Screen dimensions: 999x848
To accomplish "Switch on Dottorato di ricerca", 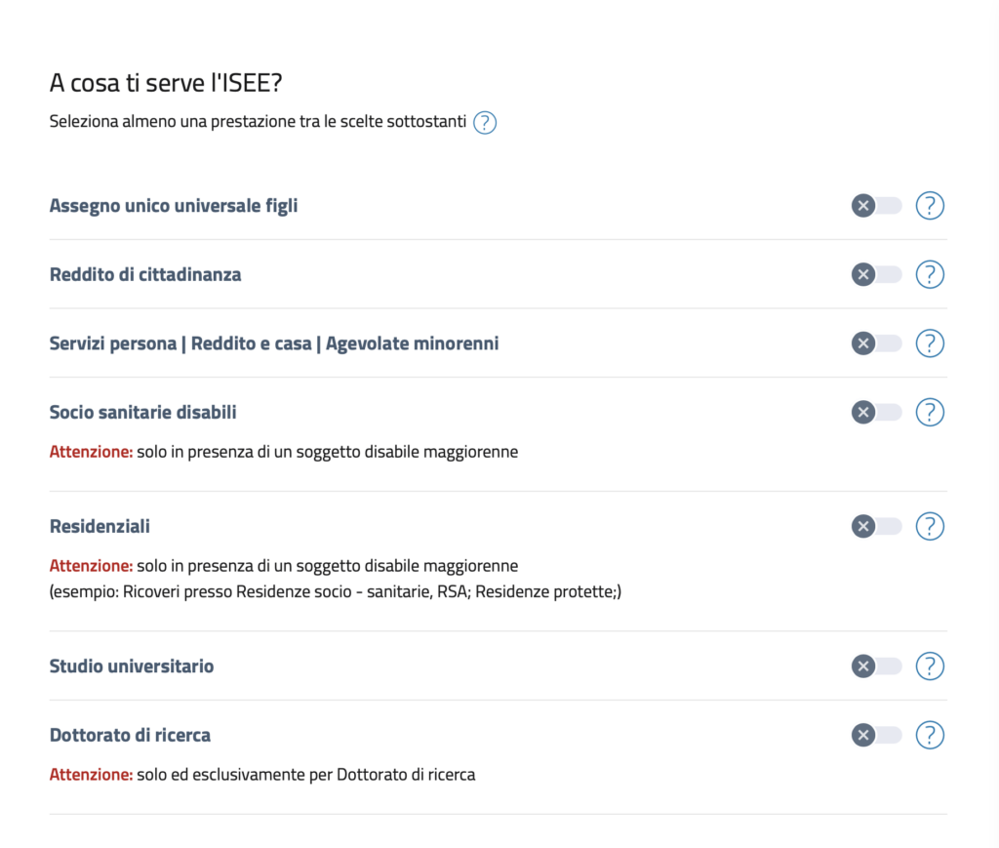I will coord(876,735).
